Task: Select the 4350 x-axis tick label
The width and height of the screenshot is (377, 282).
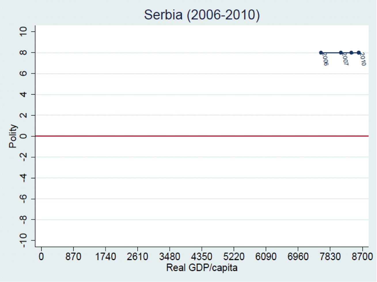Action: coord(202,256)
